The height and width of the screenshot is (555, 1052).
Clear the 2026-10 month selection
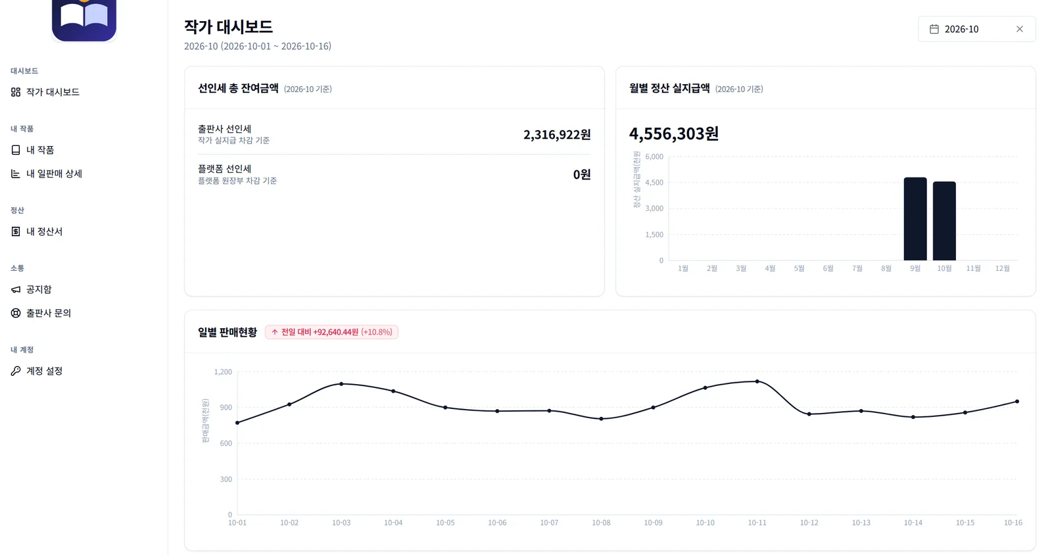(1020, 29)
